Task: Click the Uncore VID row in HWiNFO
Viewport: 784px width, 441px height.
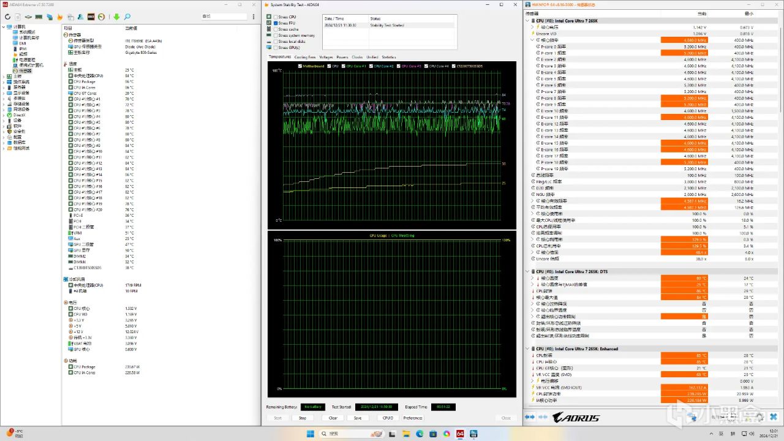Action: coord(651,34)
